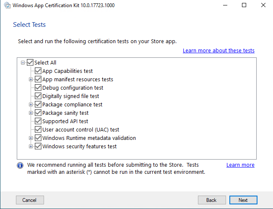Uncheck the Select All checkbox
Image resolution: width=273 pixels, height=209 pixels.
tap(30, 62)
